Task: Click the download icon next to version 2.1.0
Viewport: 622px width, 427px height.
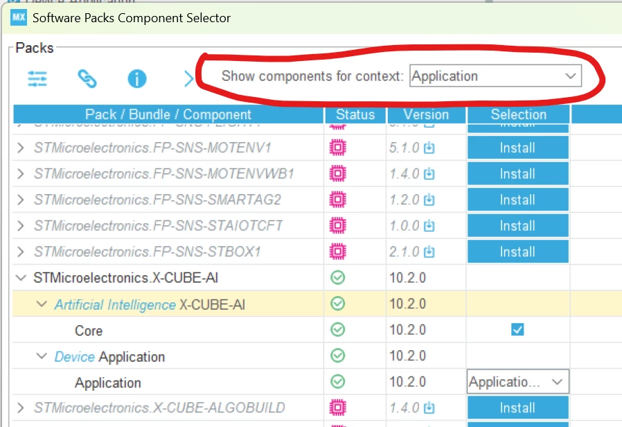Action: (x=429, y=252)
